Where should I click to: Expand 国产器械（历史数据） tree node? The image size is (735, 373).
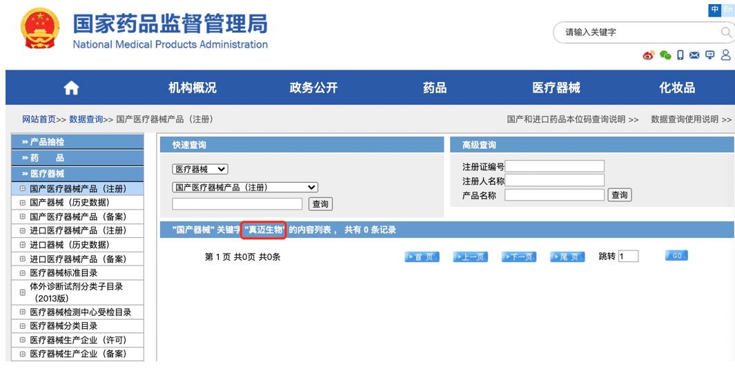(x=23, y=203)
